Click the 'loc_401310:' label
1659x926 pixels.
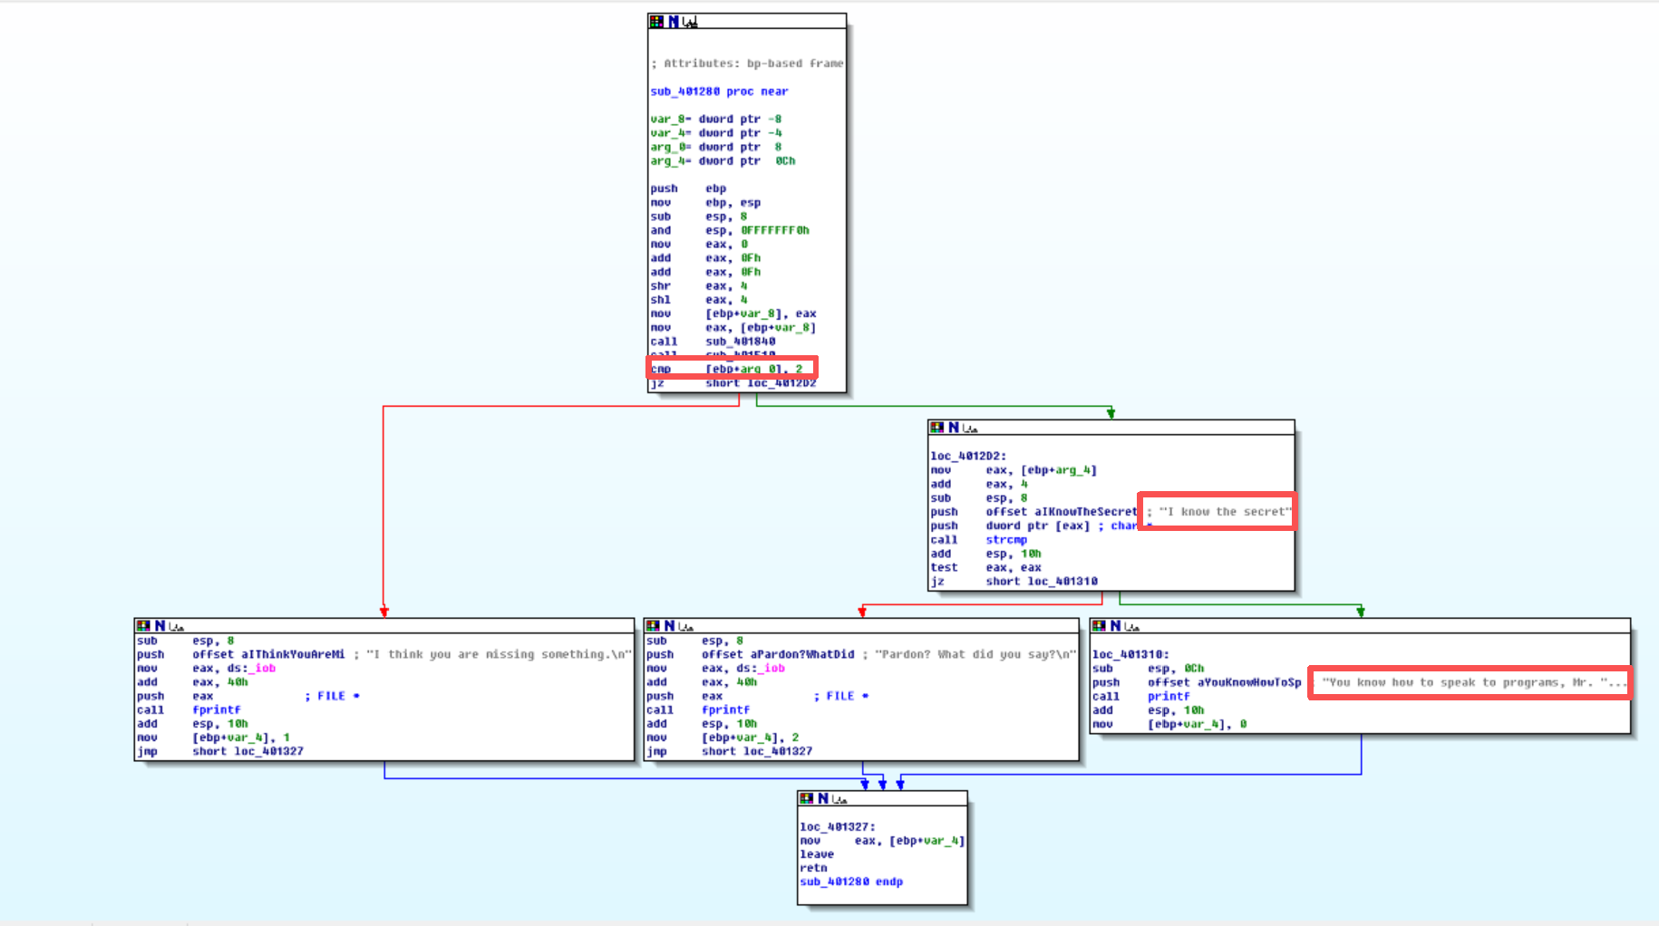(1130, 654)
